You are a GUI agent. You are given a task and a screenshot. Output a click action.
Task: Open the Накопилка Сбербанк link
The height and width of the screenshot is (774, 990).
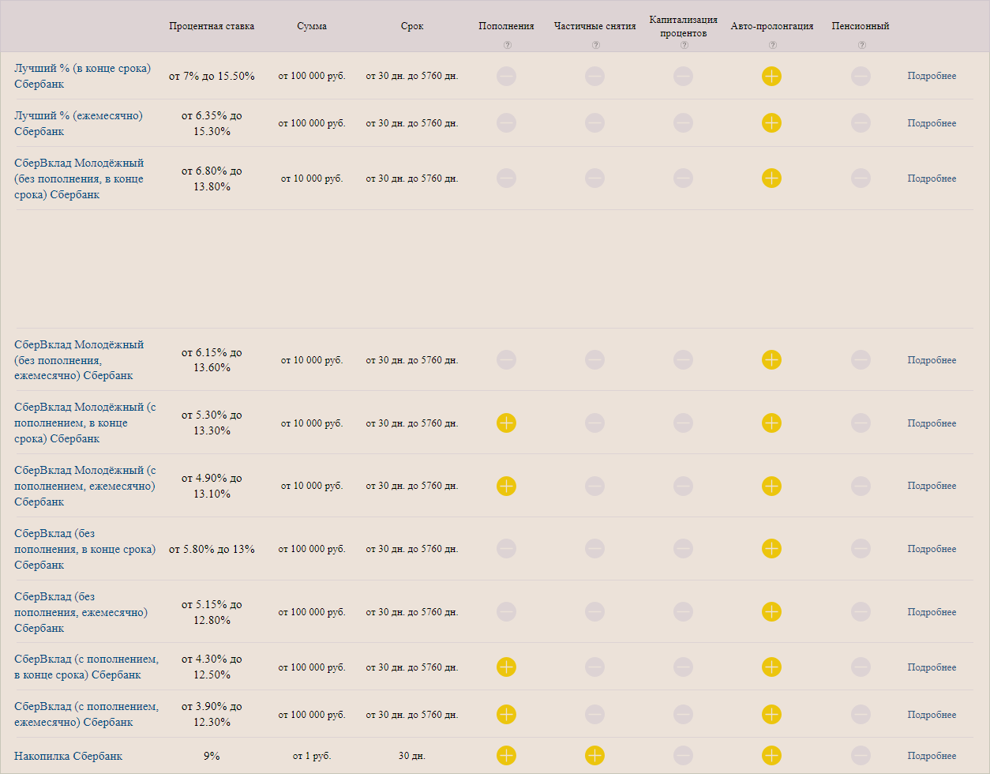coord(68,756)
